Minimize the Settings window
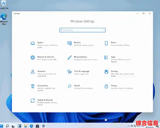The height and width of the screenshot is (128, 160). (137, 14)
